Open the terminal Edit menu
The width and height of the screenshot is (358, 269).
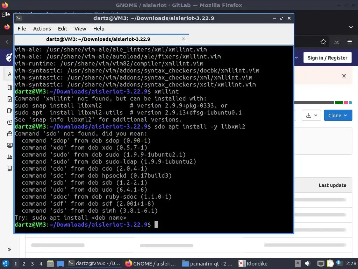[x=63, y=29]
